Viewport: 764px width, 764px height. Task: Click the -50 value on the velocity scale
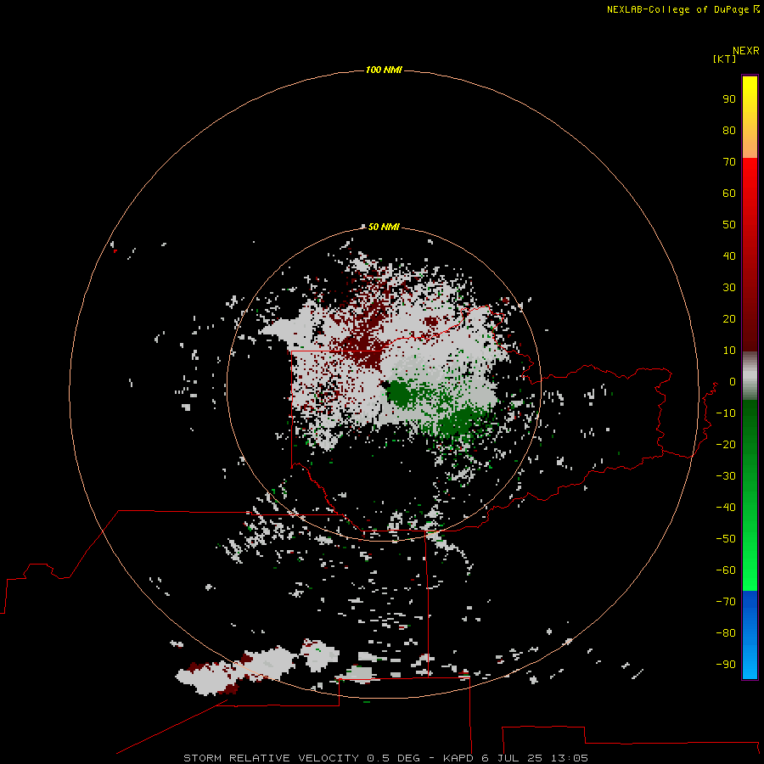726,539
